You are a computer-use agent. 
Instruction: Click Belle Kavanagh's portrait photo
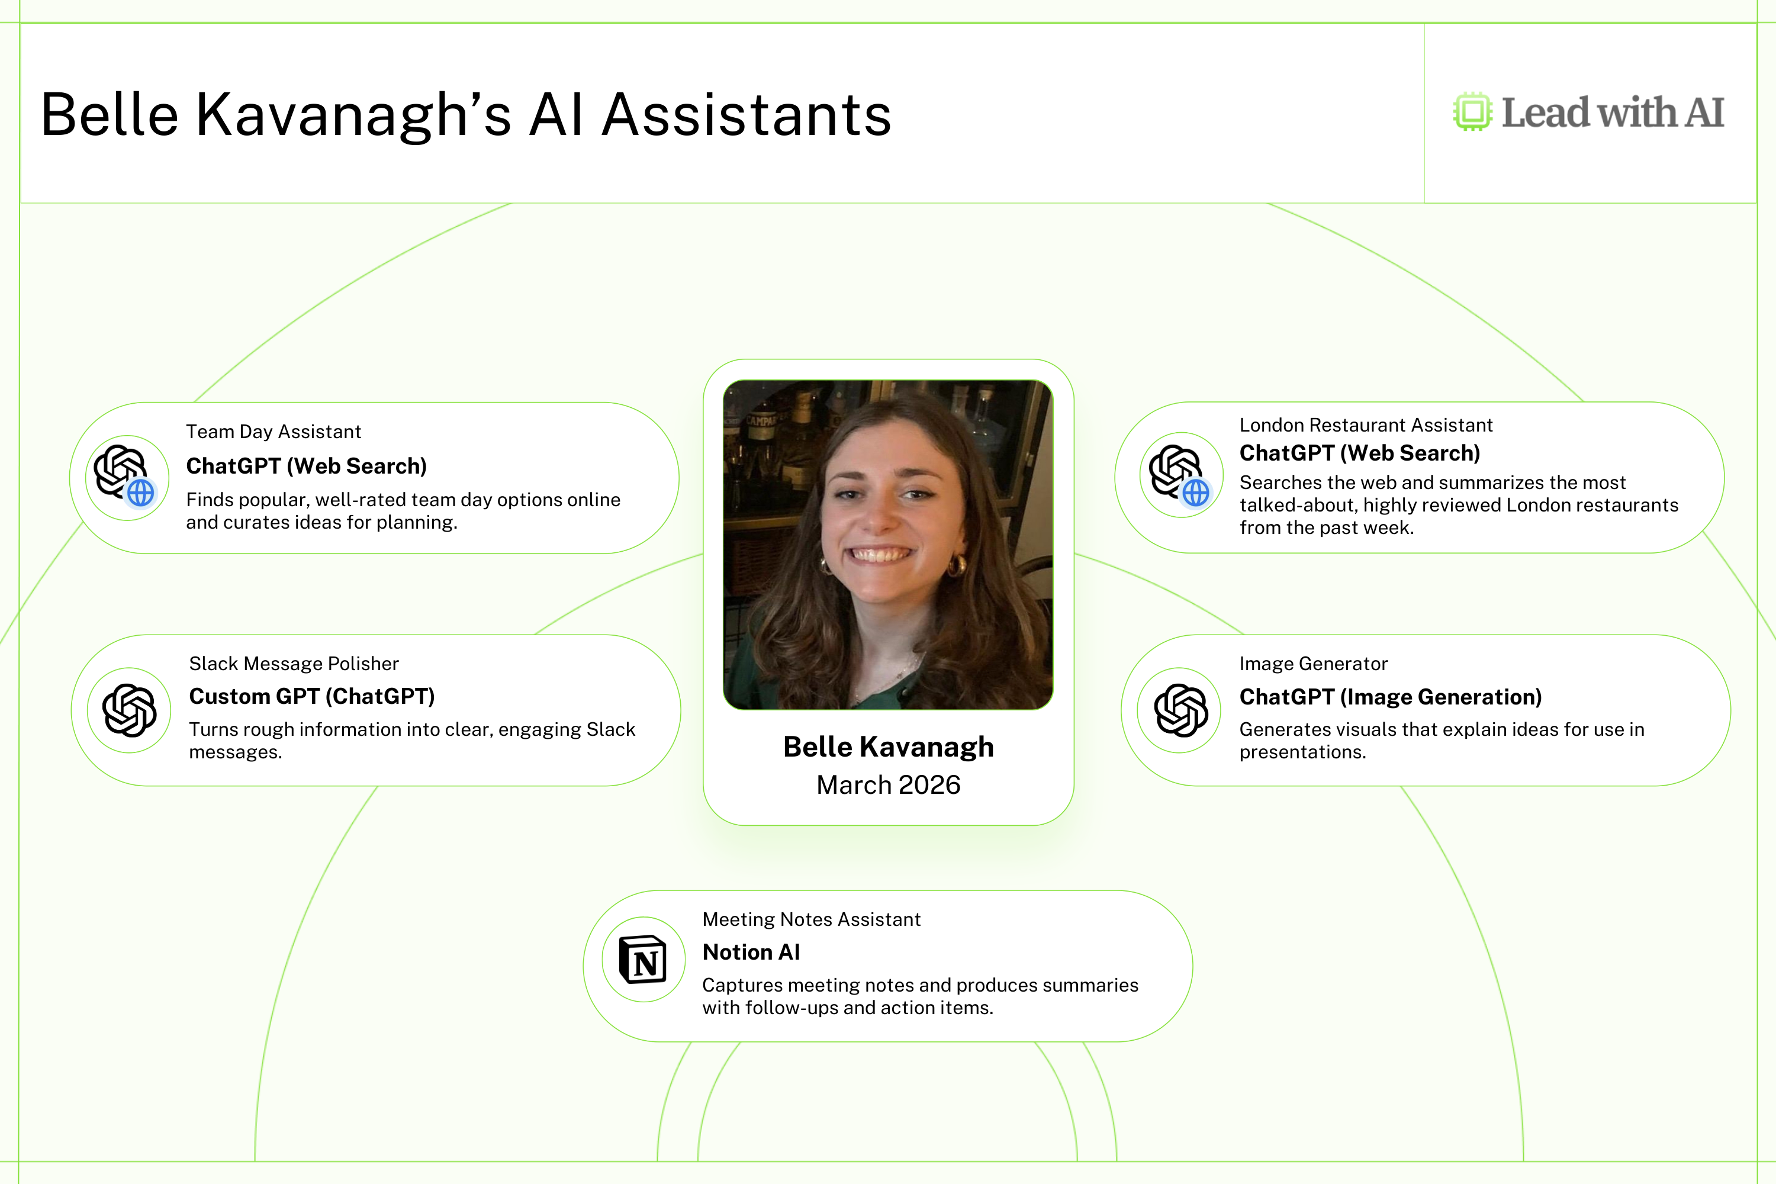pyautogui.click(x=888, y=545)
